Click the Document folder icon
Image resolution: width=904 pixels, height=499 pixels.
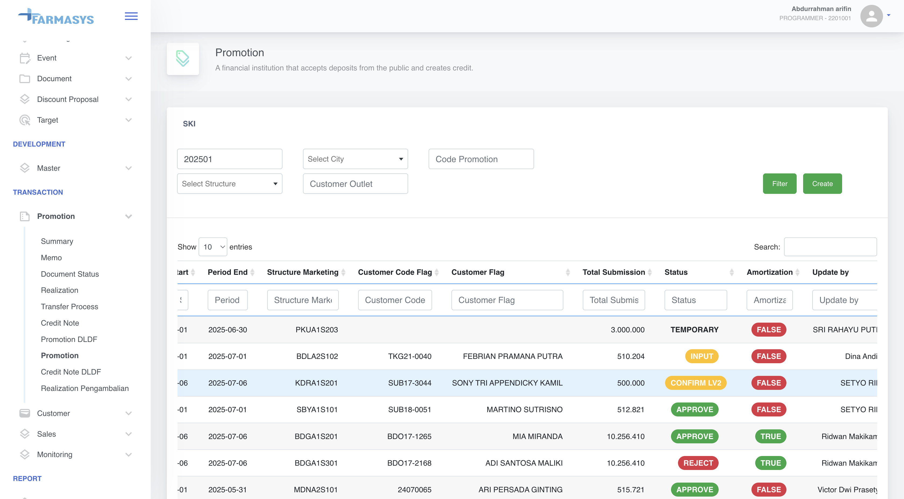(24, 79)
